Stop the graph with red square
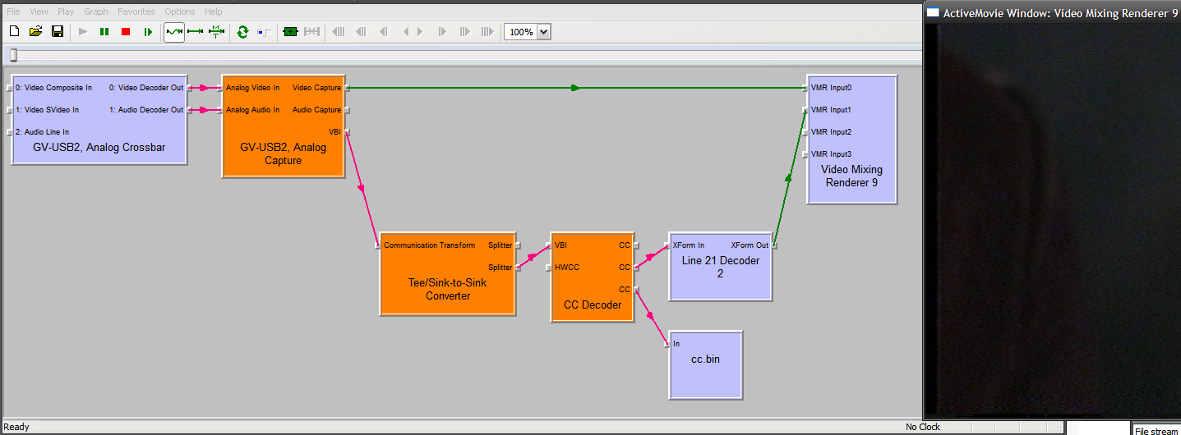This screenshot has width=1181, height=435. tap(126, 32)
